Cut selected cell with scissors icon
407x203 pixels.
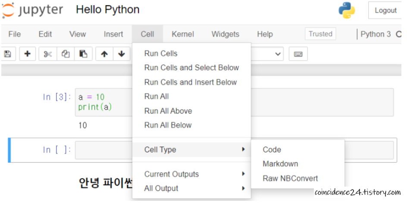[48, 54]
